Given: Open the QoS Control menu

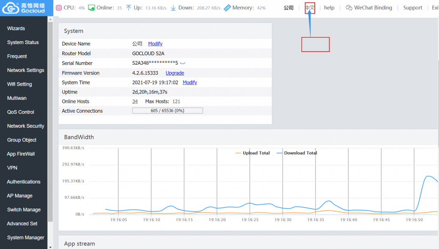Looking at the screenshot, I should (20, 112).
